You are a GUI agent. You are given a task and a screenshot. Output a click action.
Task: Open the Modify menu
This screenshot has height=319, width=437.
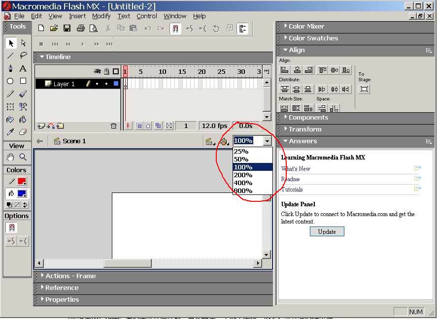point(101,16)
